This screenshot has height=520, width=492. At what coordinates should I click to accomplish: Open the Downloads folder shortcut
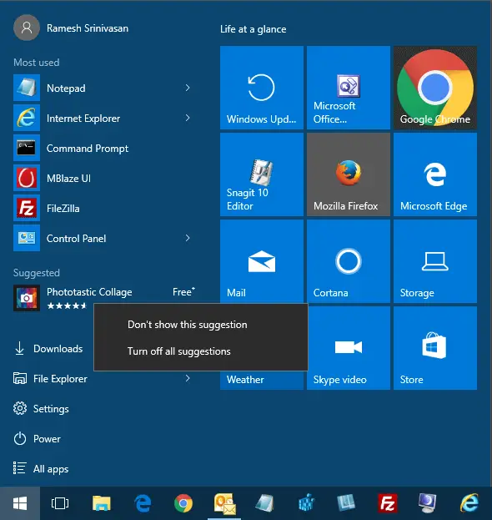pyautogui.click(x=48, y=349)
